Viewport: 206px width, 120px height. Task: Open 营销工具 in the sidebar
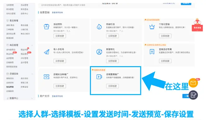pos(24,83)
